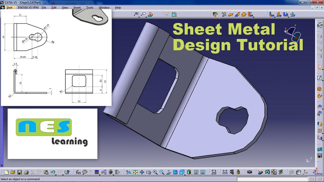Open the Help menu
The image size is (324, 182).
(x=118, y=8)
